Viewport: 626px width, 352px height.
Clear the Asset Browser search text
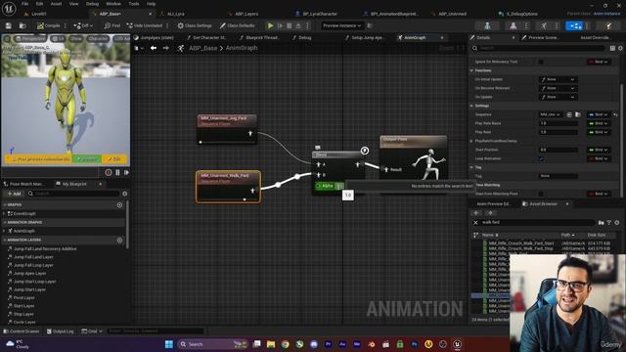(475, 222)
